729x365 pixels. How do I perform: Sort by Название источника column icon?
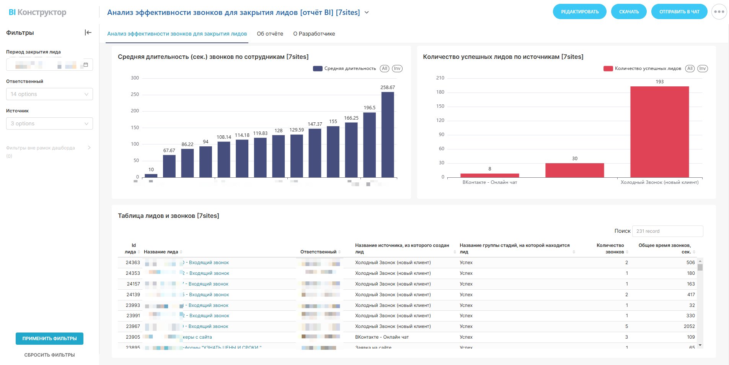click(x=455, y=252)
